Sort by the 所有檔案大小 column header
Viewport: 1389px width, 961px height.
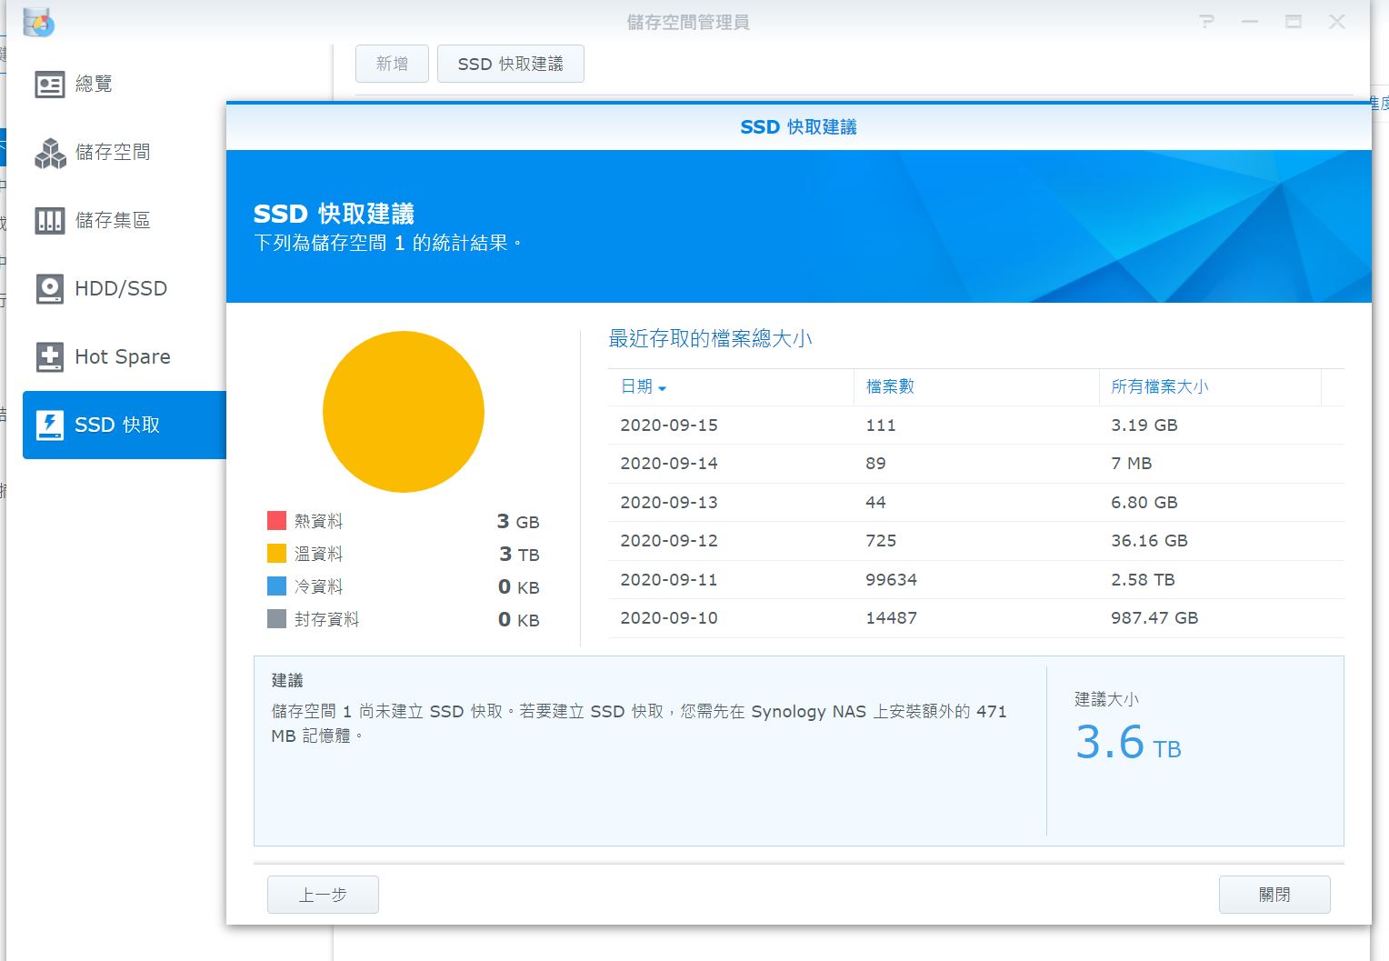pyautogui.click(x=1210, y=387)
